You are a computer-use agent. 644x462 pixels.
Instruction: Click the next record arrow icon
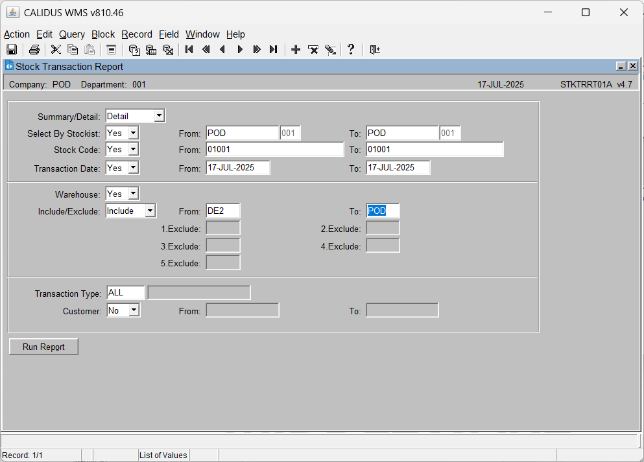[240, 50]
